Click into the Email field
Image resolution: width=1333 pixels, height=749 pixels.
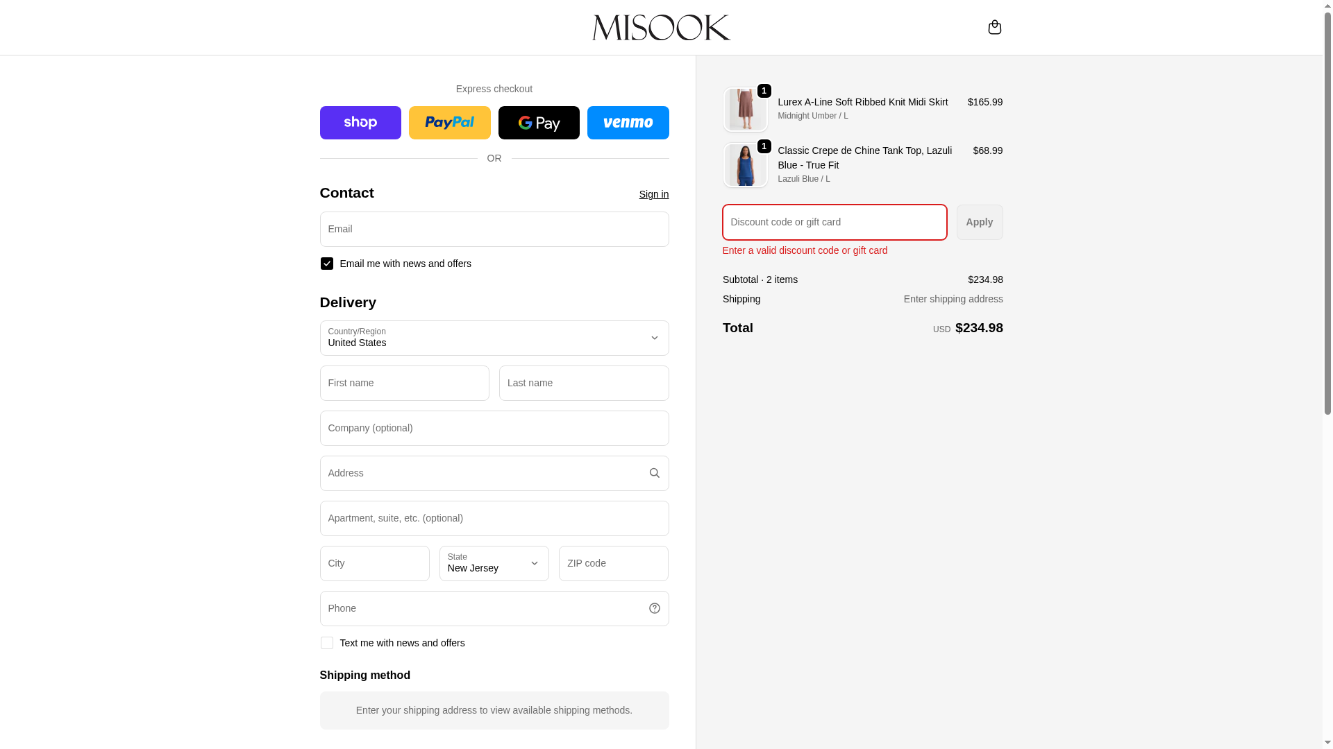pos(494,229)
